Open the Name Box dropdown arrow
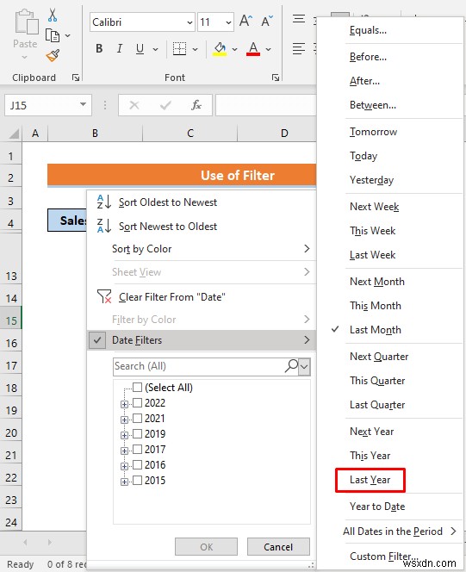Image resolution: width=466 pixels, height=572 pixels. tap(84, 105)
